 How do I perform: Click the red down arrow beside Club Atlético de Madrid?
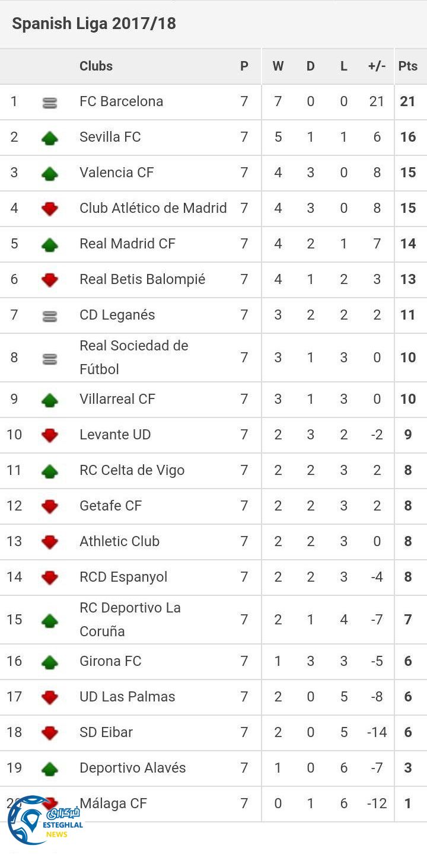pos(50,209)
